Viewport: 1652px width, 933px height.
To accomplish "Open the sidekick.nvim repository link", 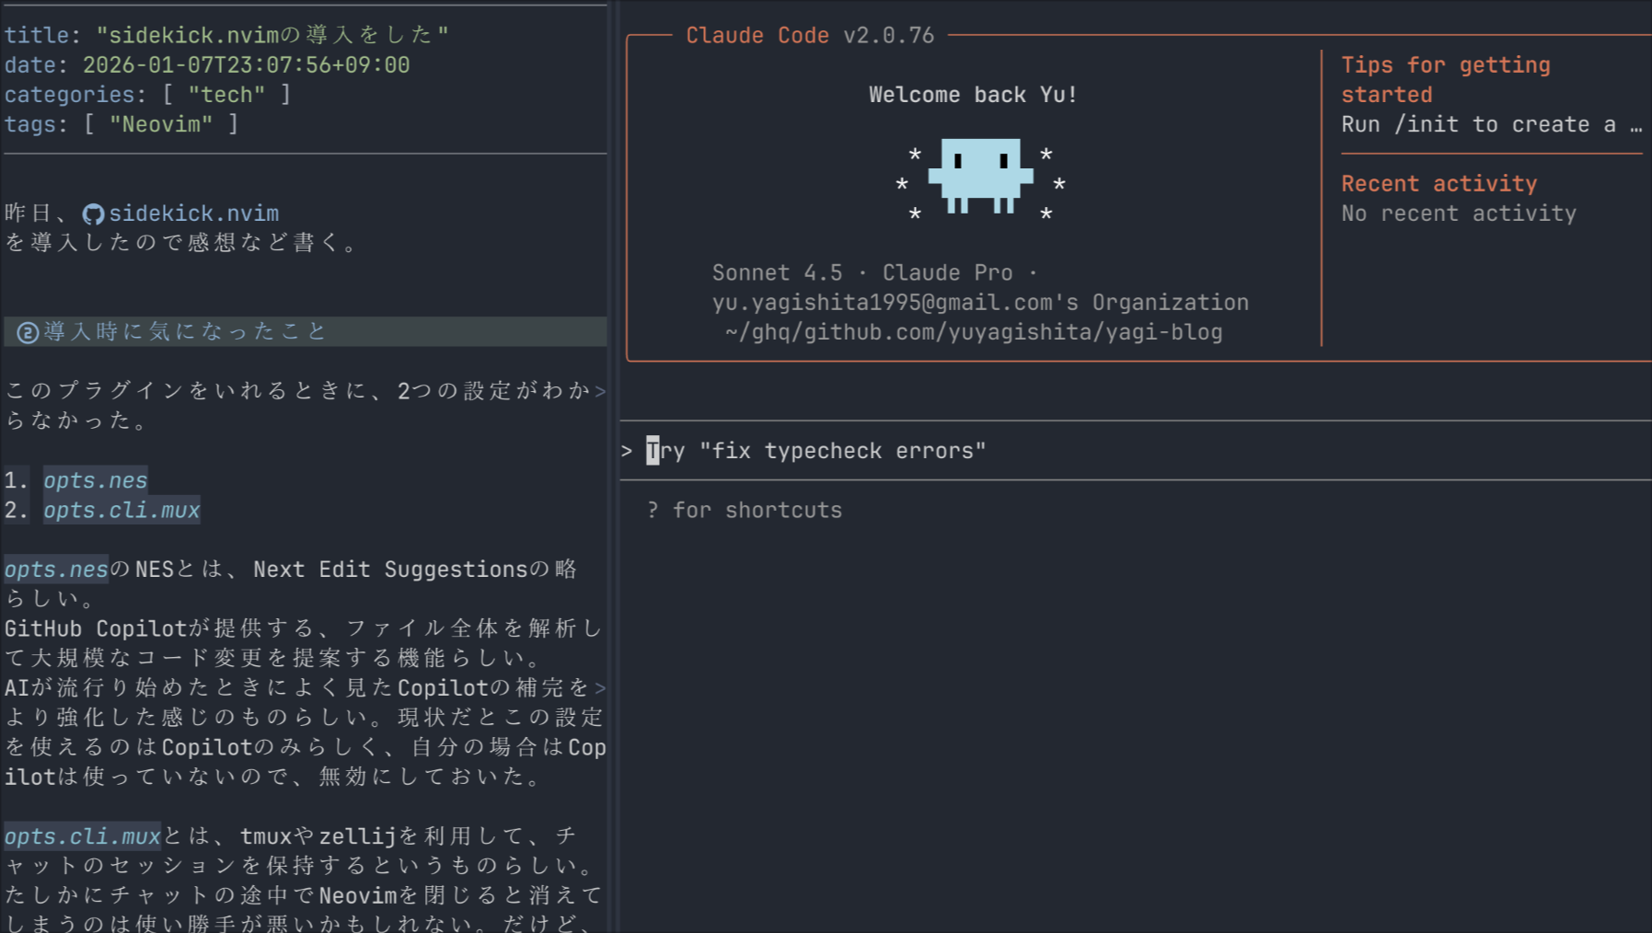I will 193,213.
